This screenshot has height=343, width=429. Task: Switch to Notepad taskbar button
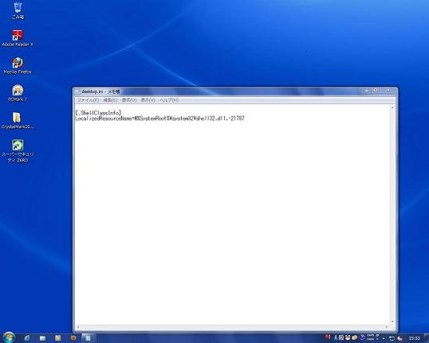pos(89,338)
